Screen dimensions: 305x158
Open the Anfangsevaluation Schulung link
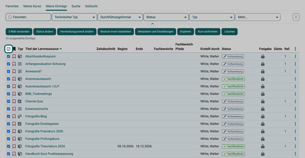click(45, 64)
